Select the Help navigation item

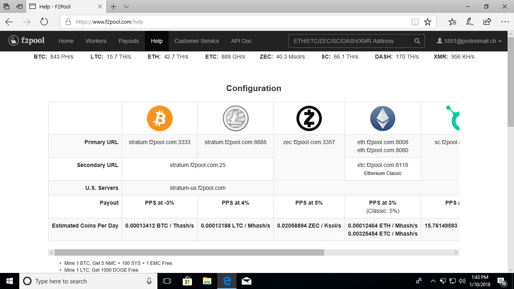157,41
